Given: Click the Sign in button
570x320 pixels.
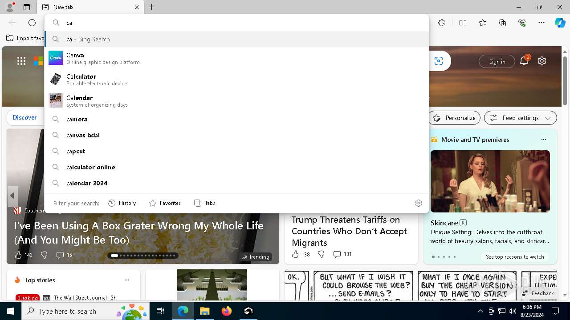Looking at the screenshot, I should point(497,61).
